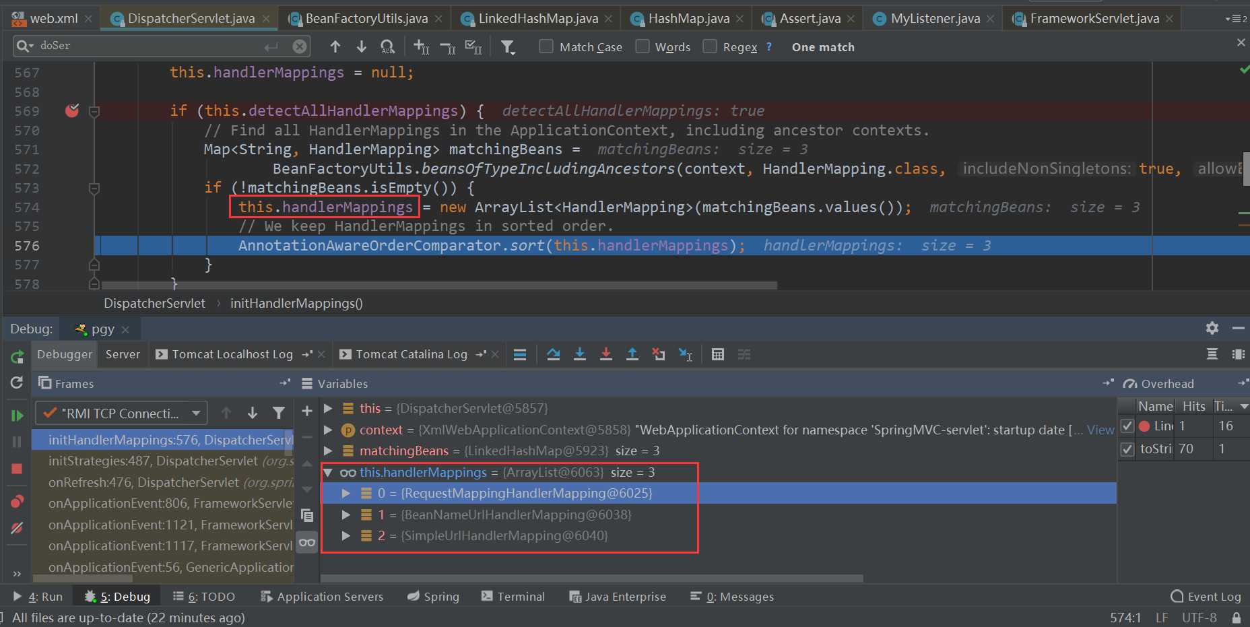The image size is (1250, 627).
Task: Go to previous search occurrence arrow
Action: pos(335,46)
